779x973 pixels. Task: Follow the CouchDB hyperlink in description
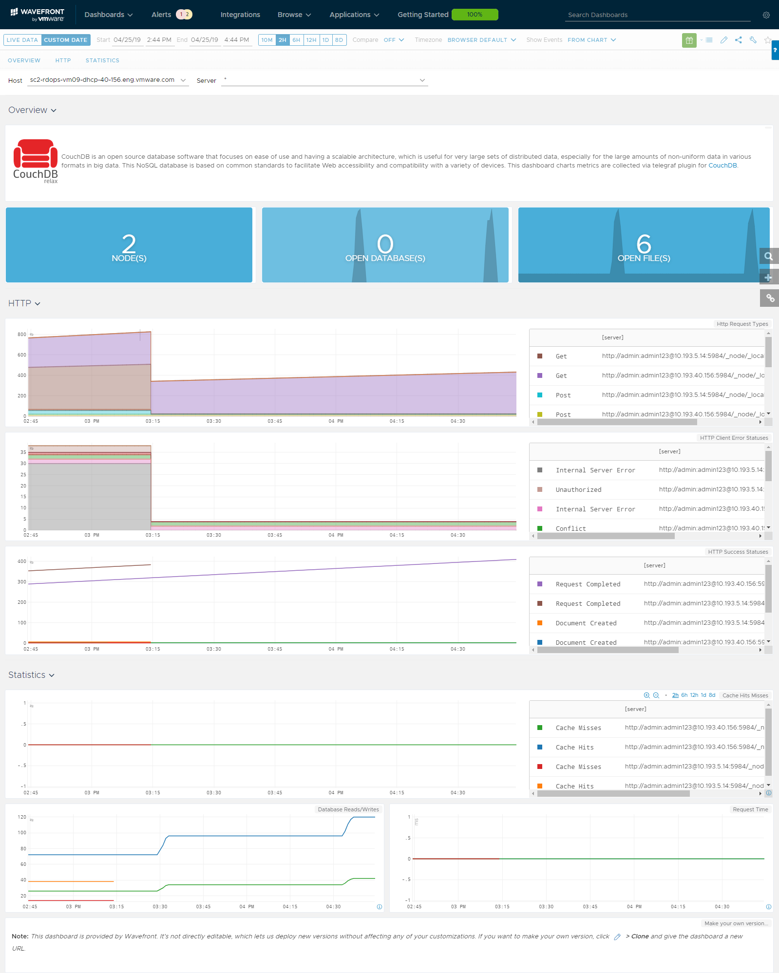[x=722, y=166]
